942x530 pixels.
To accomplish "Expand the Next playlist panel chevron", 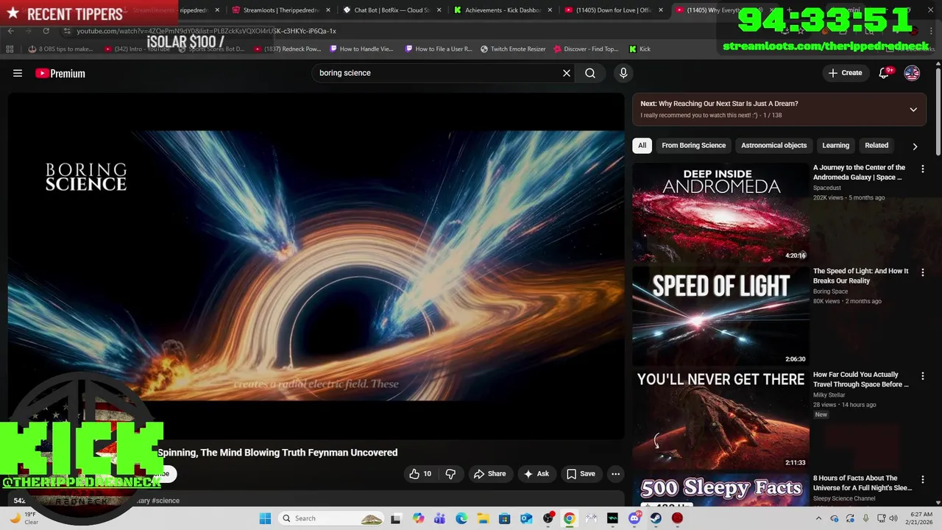I will point(913,110).
